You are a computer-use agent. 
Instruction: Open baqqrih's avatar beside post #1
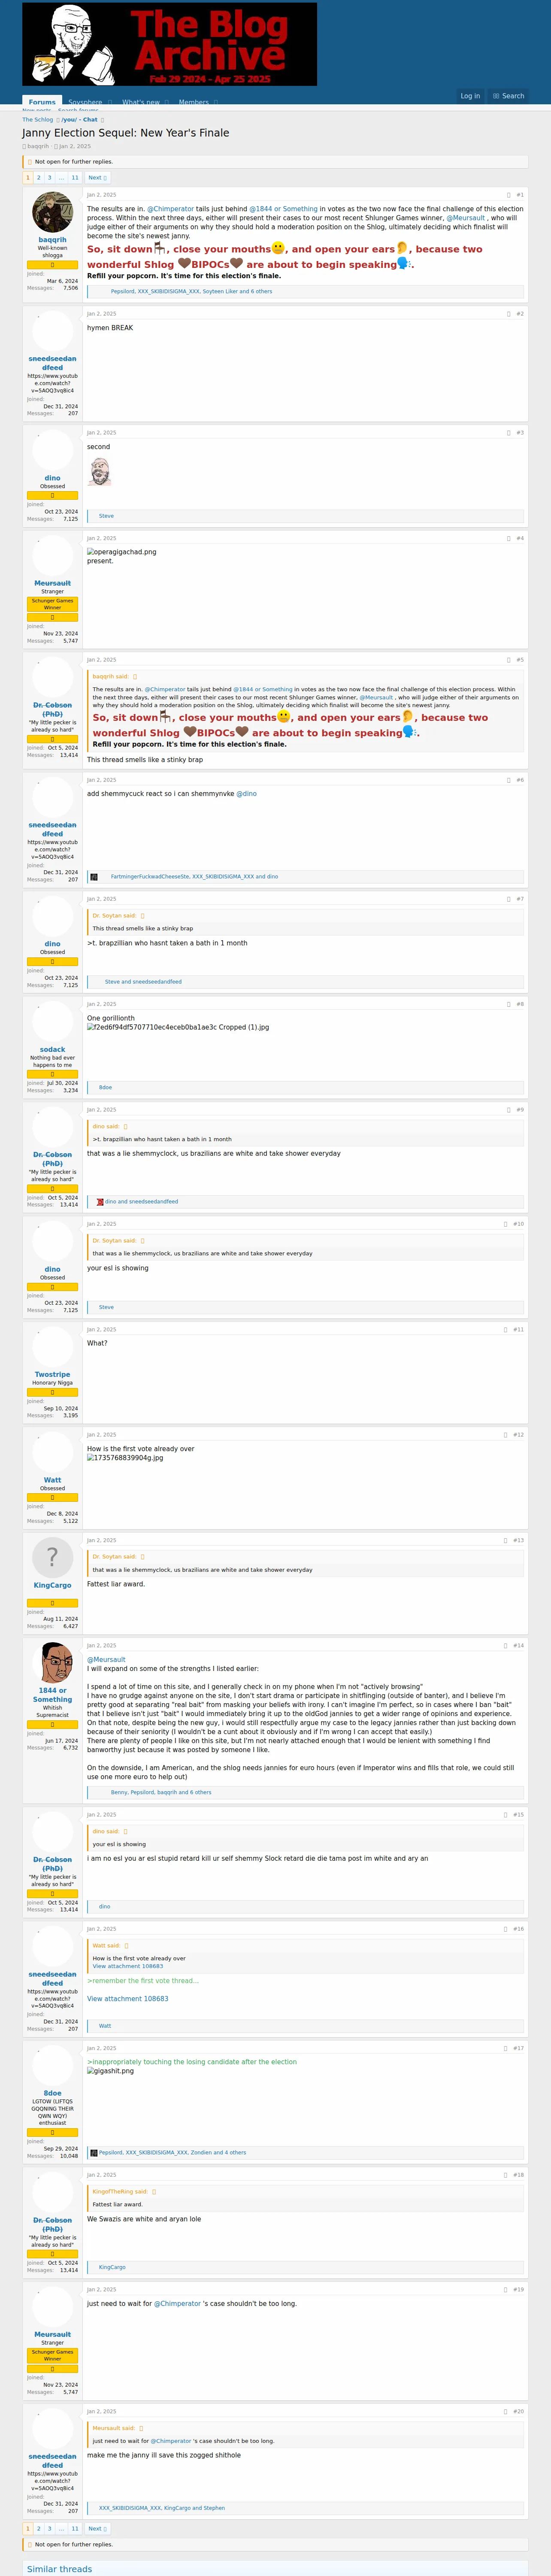click(x=52, y=212)
